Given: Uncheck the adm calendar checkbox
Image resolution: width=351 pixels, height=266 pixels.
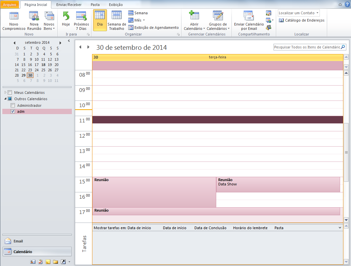Looking at the screenshot, I should [13, 112].
